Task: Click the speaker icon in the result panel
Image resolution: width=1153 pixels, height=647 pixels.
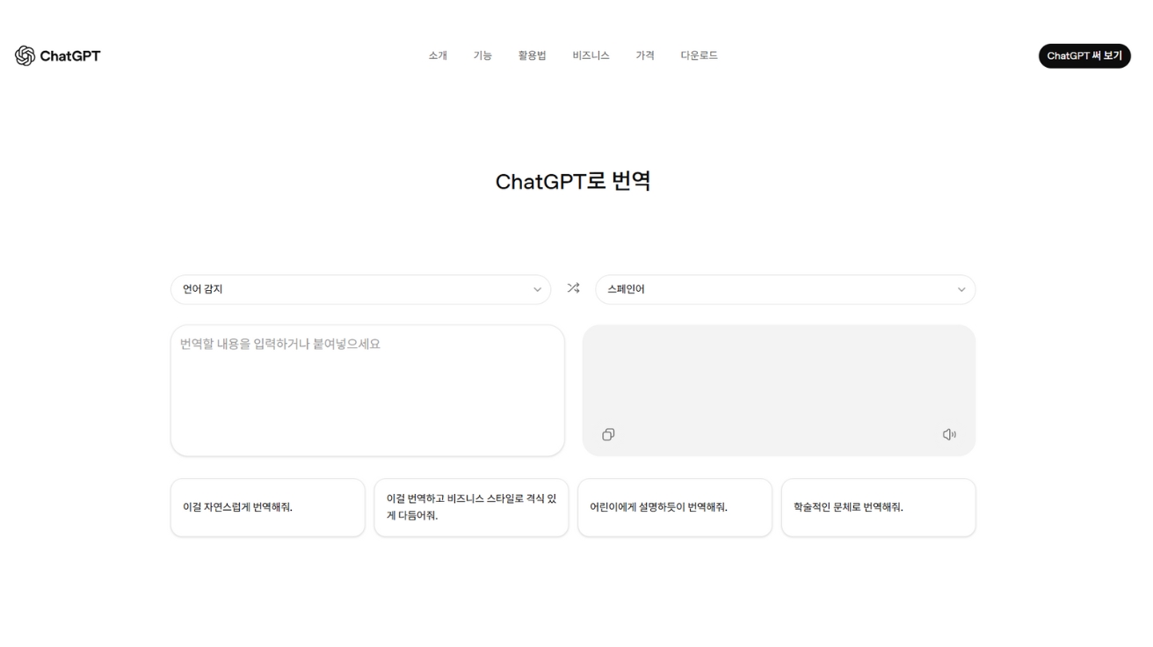Action: (949, 433)
